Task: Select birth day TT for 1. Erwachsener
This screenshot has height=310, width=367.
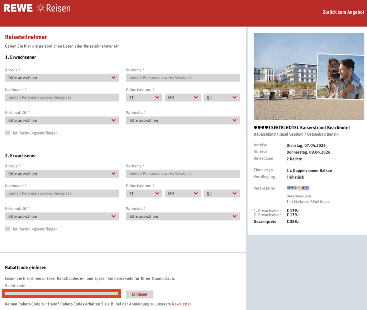Action: point(144,98)
